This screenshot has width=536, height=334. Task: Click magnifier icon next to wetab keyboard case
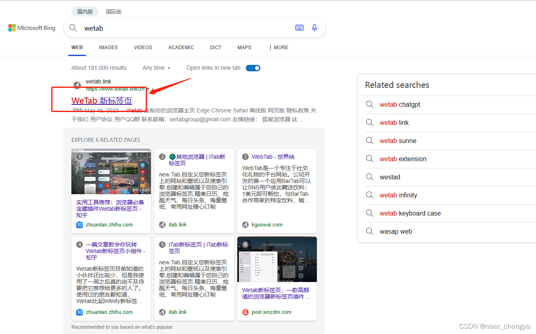pyautogui.click(x=369, y=213)
